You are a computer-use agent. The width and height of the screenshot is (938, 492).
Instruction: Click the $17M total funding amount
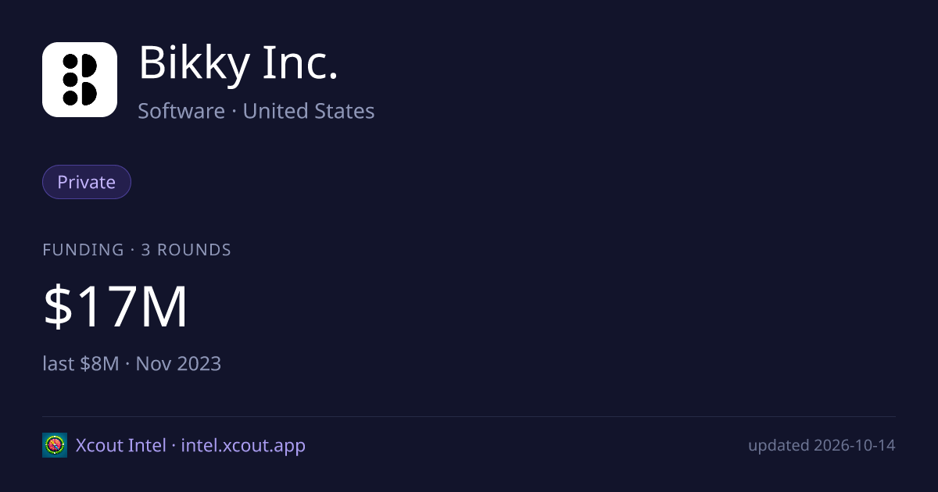coord(116,308)
